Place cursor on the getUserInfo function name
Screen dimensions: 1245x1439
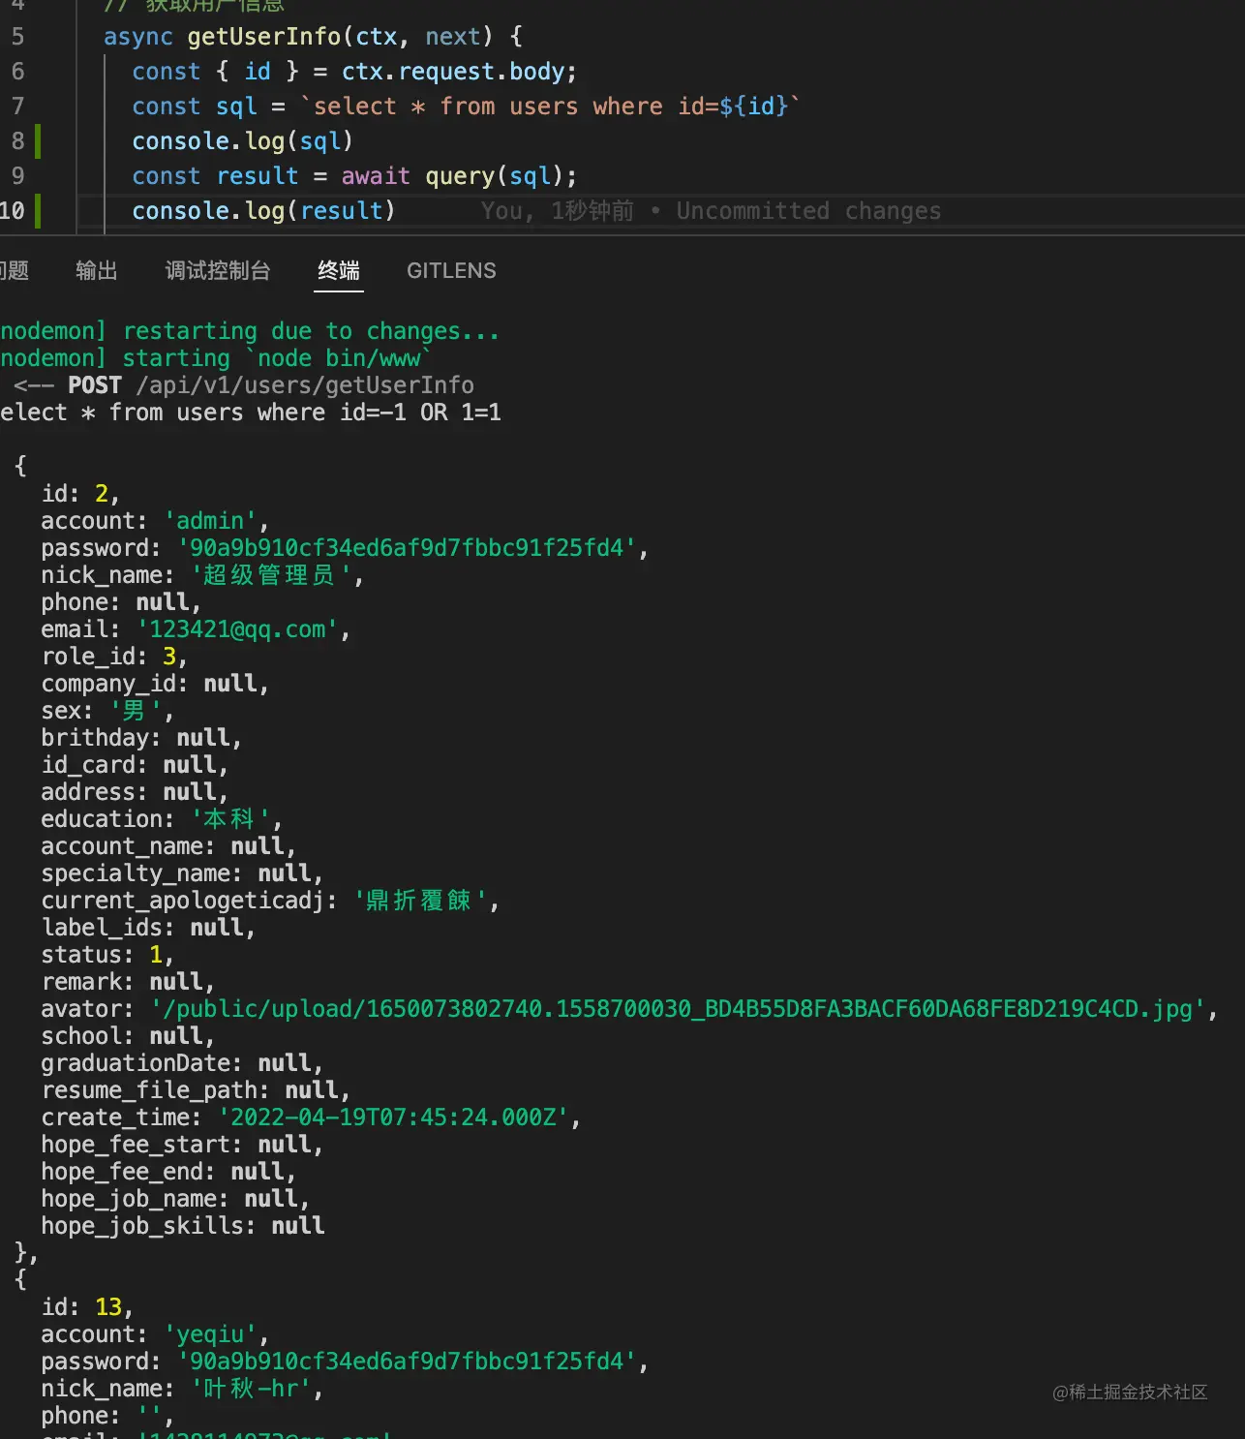(x=267, y=36)
